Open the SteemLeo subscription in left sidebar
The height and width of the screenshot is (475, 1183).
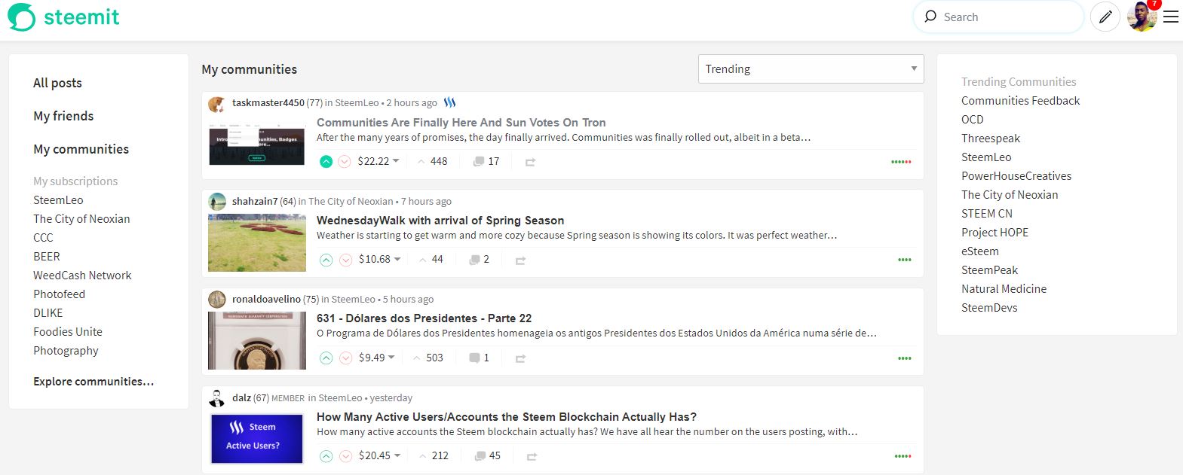tap(58, 200)
